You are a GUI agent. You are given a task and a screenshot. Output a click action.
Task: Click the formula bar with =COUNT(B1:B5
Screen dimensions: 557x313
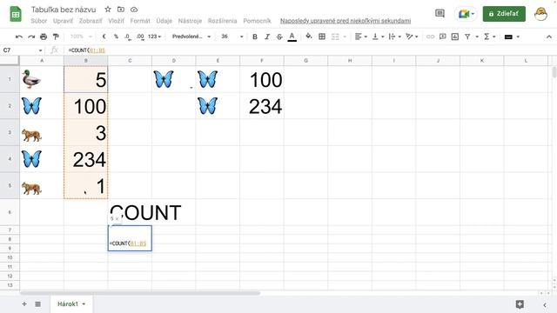(x=309, y=50)
